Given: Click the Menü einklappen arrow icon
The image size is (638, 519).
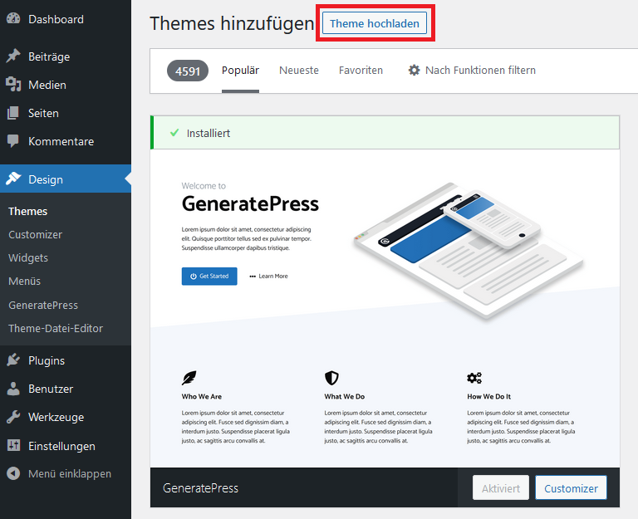Looking at the screenshot, I should [13, 473].
